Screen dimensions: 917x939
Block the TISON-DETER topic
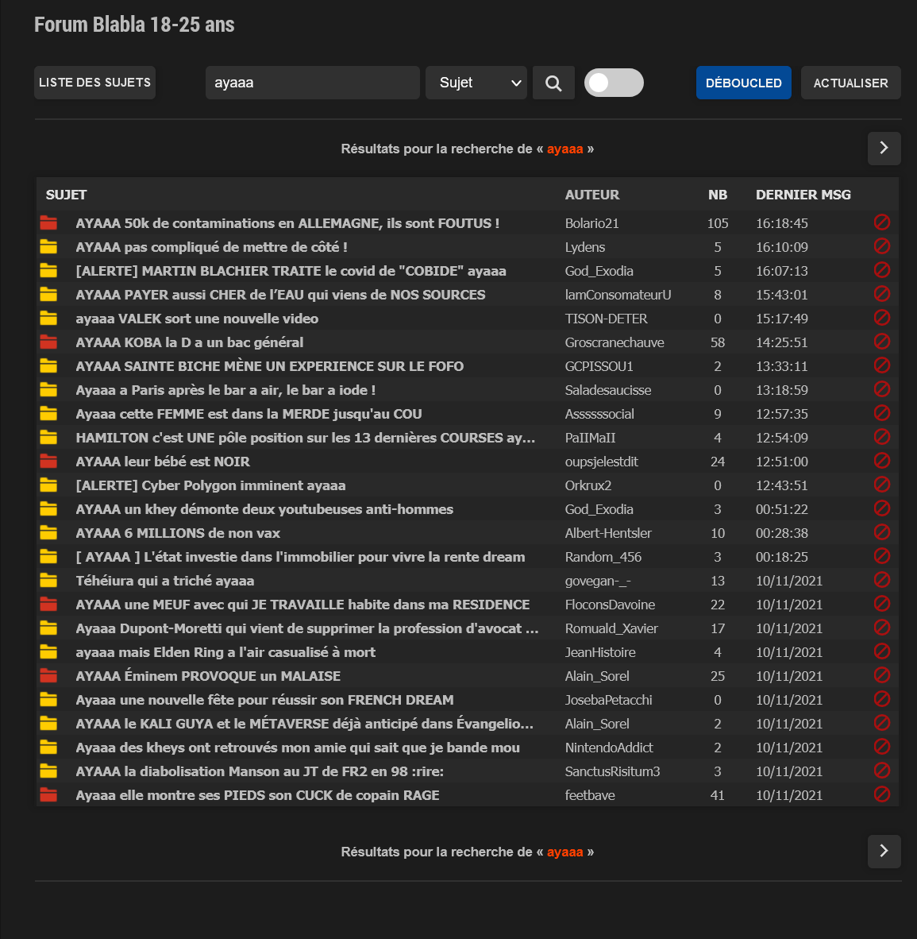[x=882, y=318]
